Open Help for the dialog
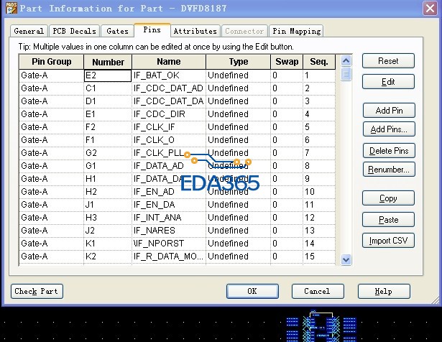This screenshot has height=342, width=442. coord(384,291)
